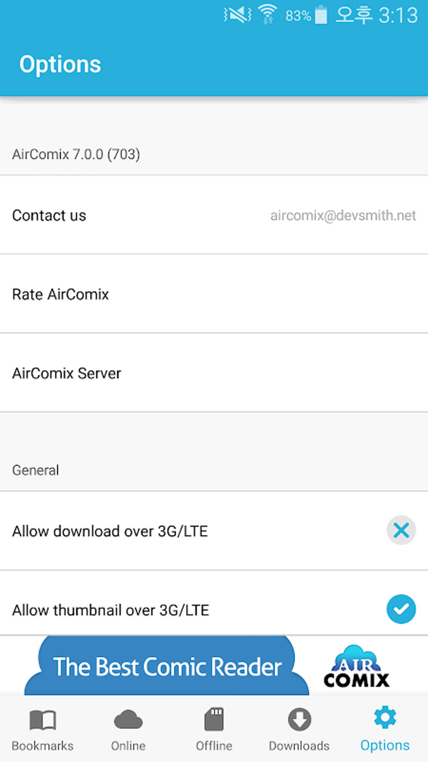Tap the Online cloud icon
Image resolution: width=428 pixels, height=762 pixels.
(x=128, y=720)
